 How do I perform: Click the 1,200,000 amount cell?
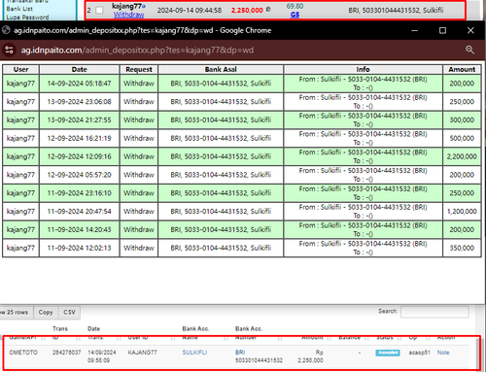point(462,212)
